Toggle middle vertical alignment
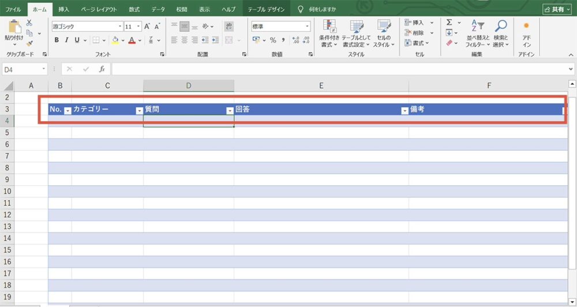 [185, 27]
